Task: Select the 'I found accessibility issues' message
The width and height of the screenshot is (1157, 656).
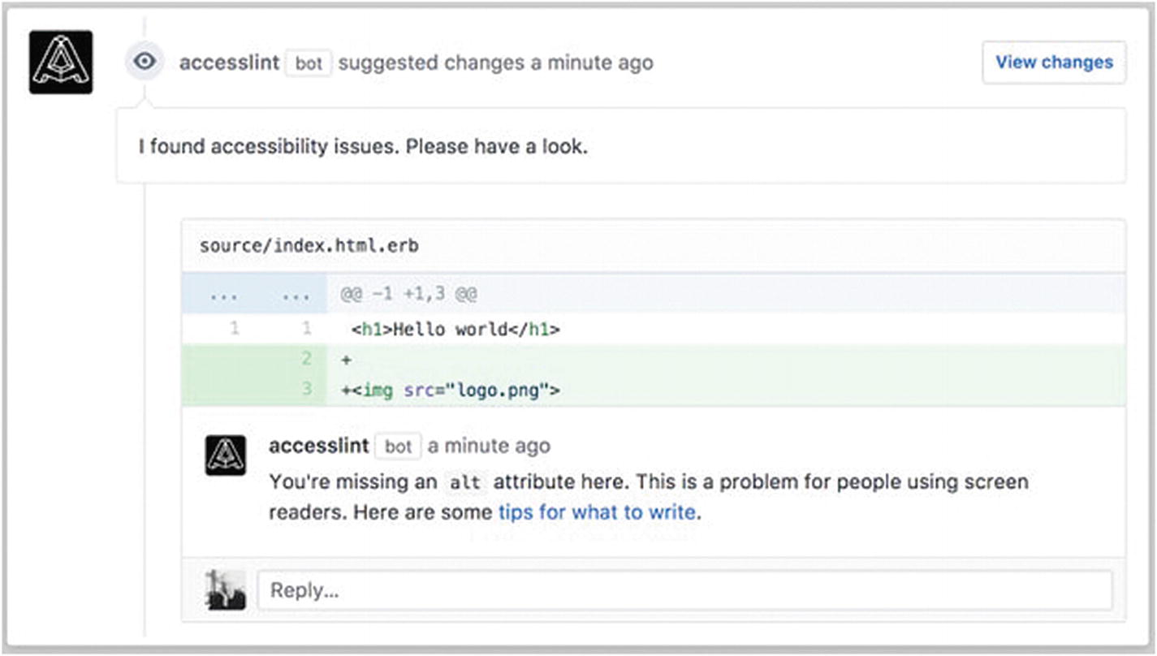Action: [x=362, y=147]
